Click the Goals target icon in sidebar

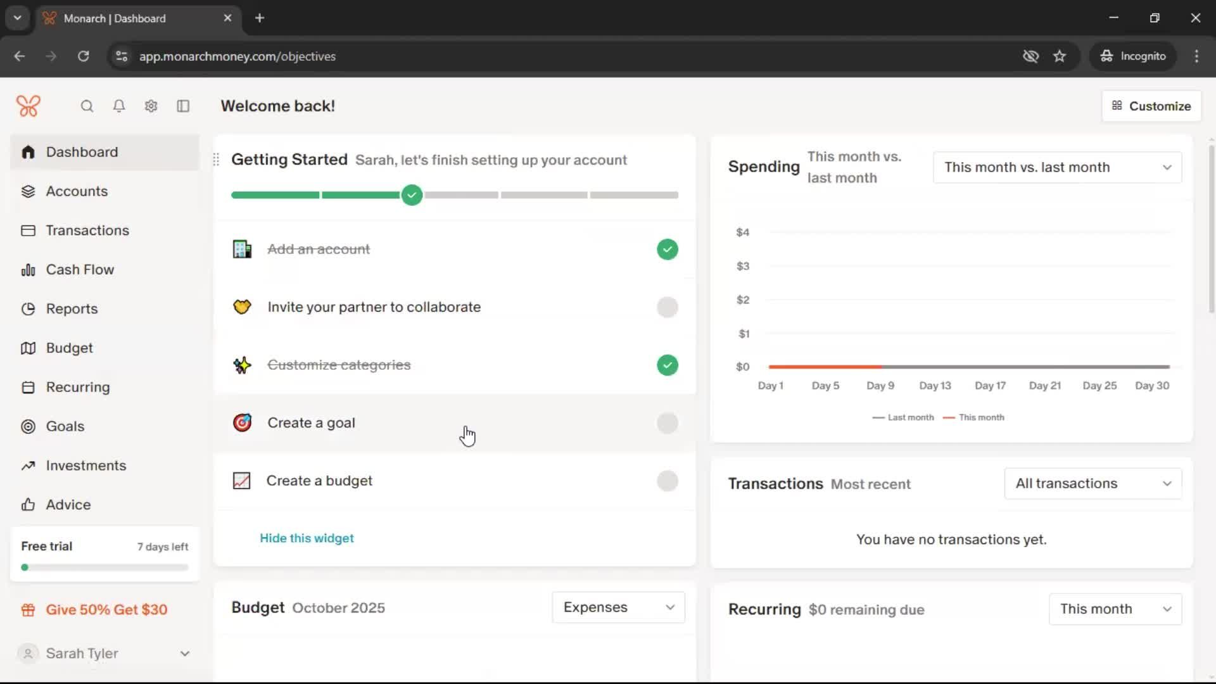click(28, 426)
